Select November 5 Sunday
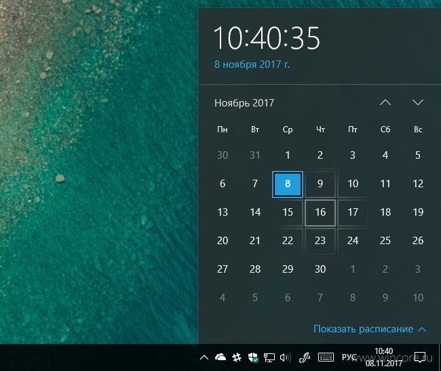Screen dimensions: 441x371 [418, 155]
